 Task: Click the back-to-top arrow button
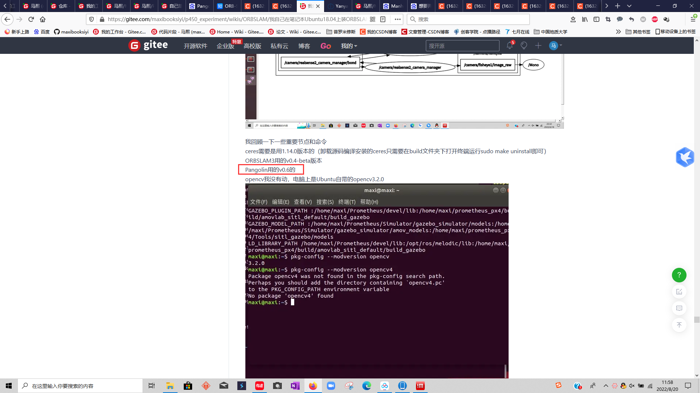click(x=679, y=325)
